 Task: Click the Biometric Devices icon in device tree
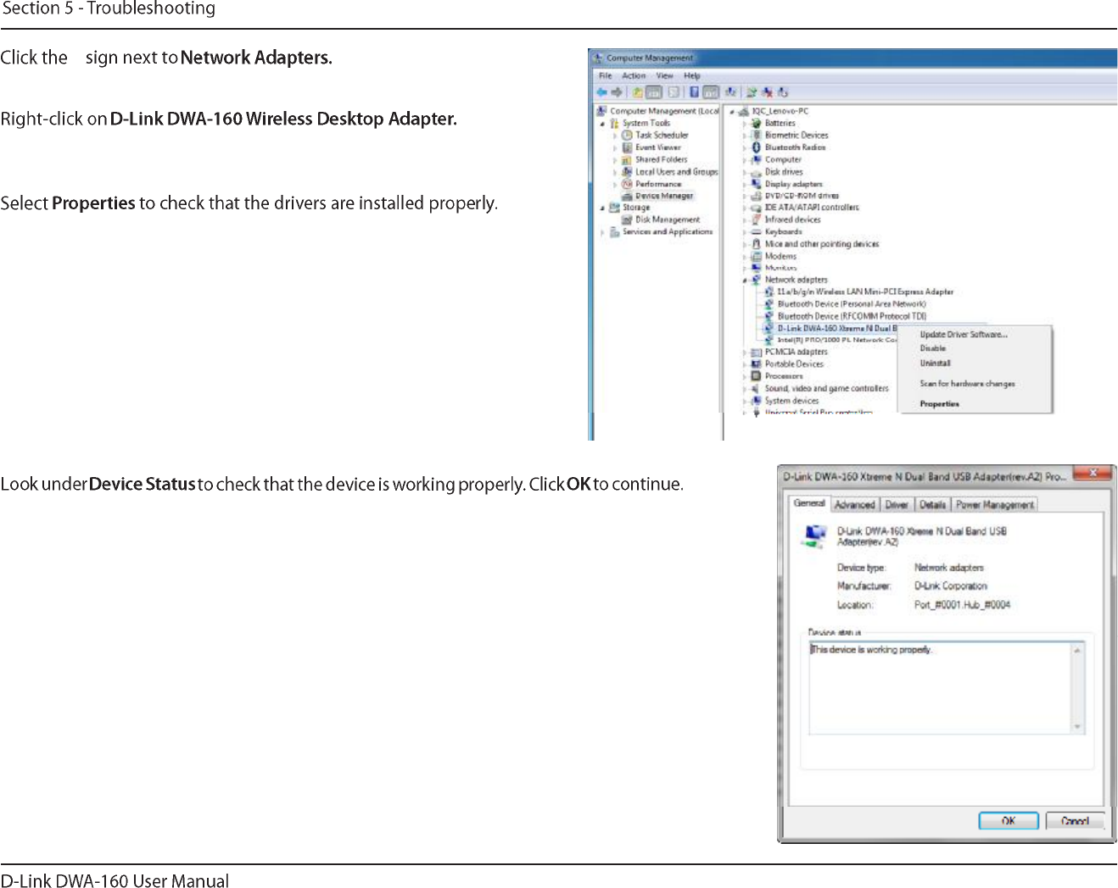[x=757, y=135]
